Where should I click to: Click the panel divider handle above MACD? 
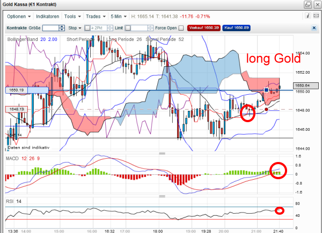162,153
